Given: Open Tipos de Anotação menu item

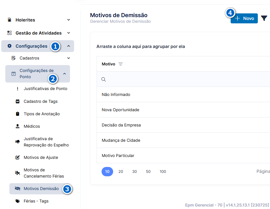Looking at the screenshot, I should (x=42, y=114).
